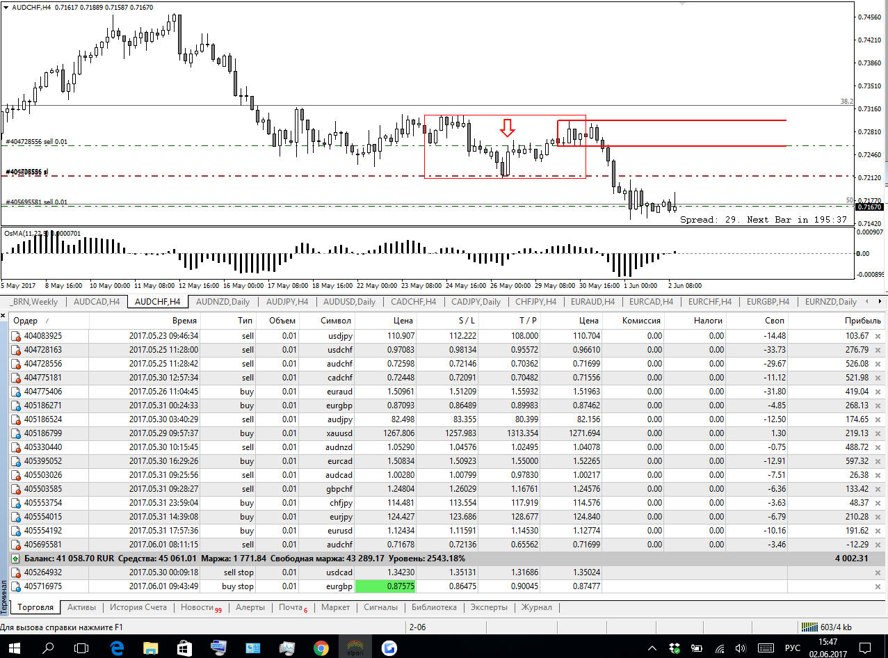The image size is (888, 658).
Task: Close the audchf order with loss -12.29
Action: coord(878,545)
